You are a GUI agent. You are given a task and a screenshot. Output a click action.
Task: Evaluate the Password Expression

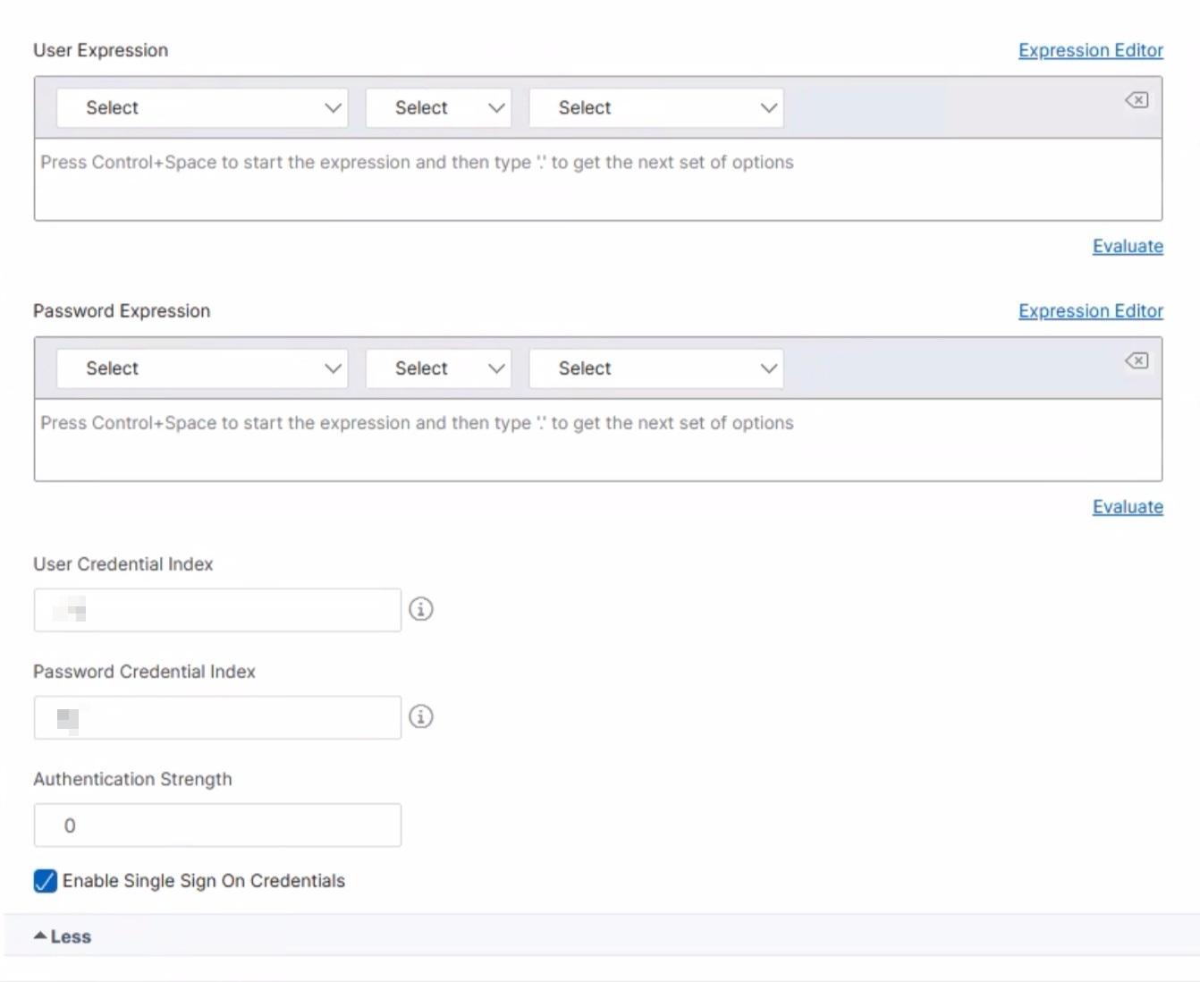[1128, 507]
